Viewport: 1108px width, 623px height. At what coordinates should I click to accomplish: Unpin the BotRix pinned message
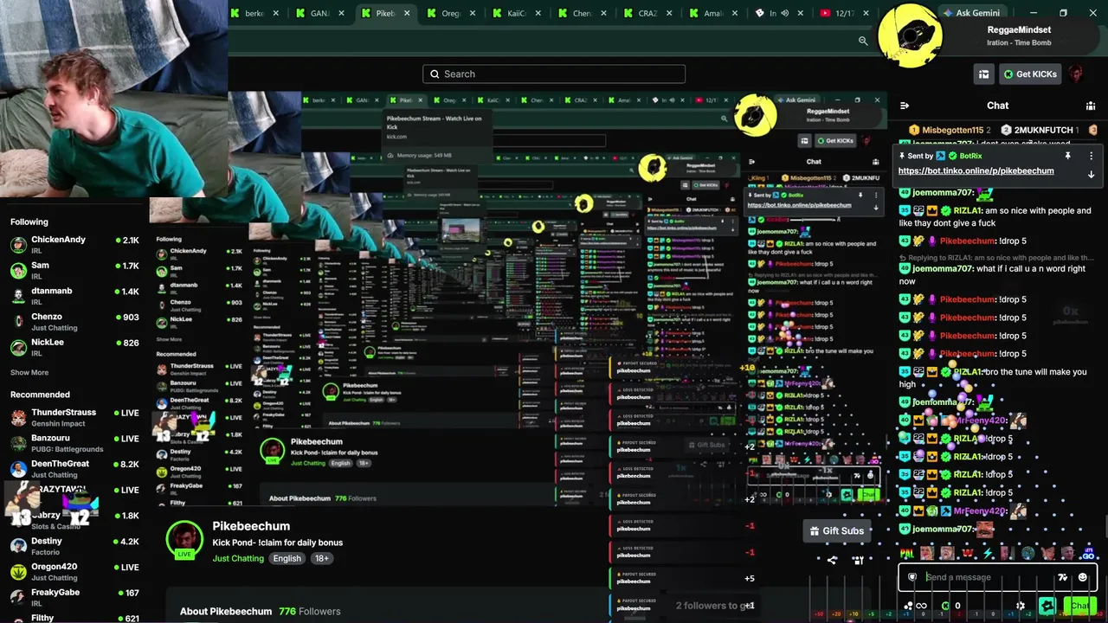pos(1067,156)
